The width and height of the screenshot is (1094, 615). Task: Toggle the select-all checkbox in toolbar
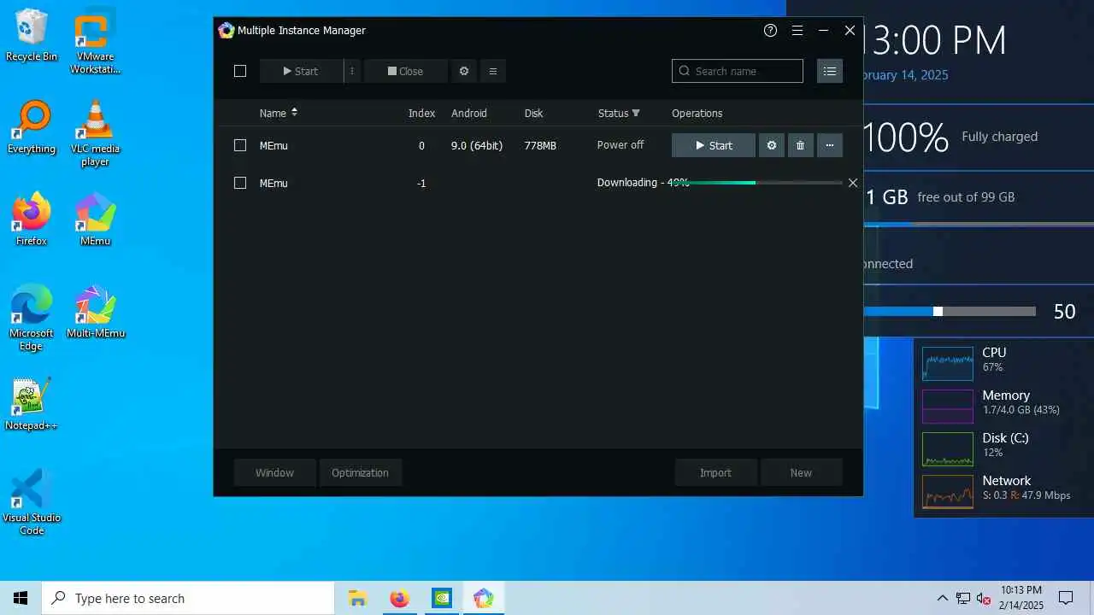tap(240, 71)
